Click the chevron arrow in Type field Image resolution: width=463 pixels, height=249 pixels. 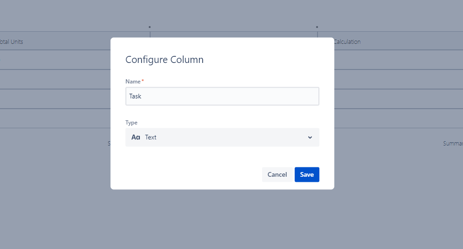310,138
